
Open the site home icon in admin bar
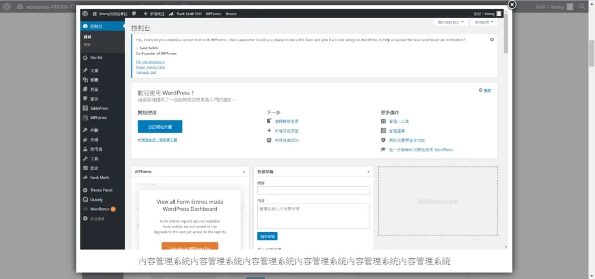click(x=95, y=13)
